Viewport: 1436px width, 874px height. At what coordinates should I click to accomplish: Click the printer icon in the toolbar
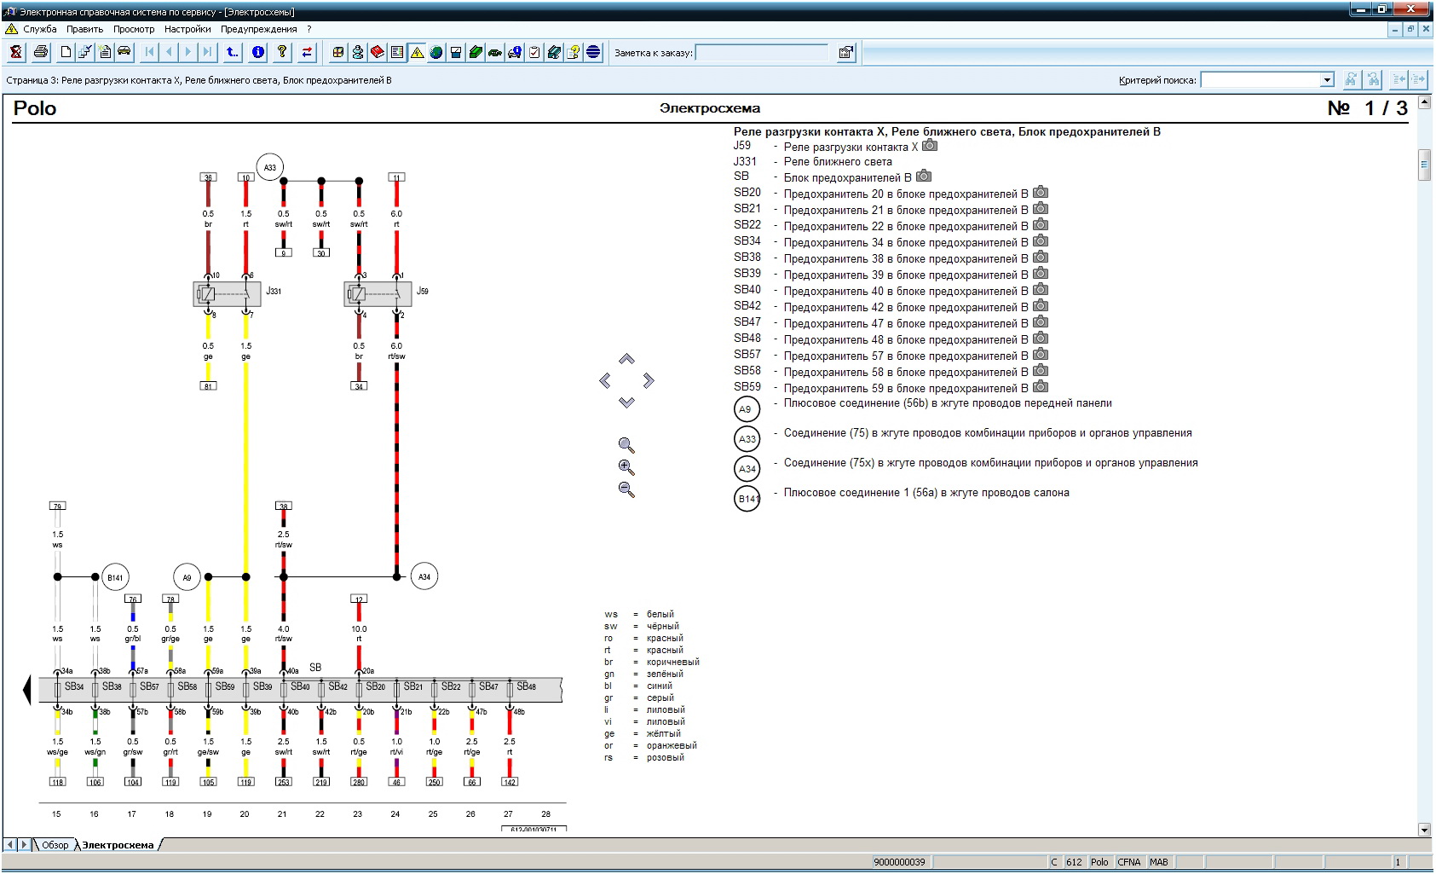pos(40,53)
